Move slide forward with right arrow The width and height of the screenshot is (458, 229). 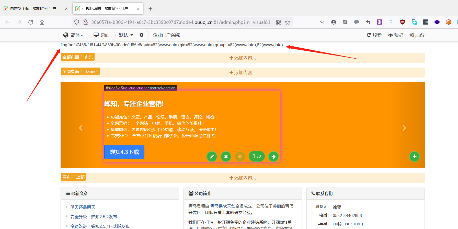coord(273,157)
